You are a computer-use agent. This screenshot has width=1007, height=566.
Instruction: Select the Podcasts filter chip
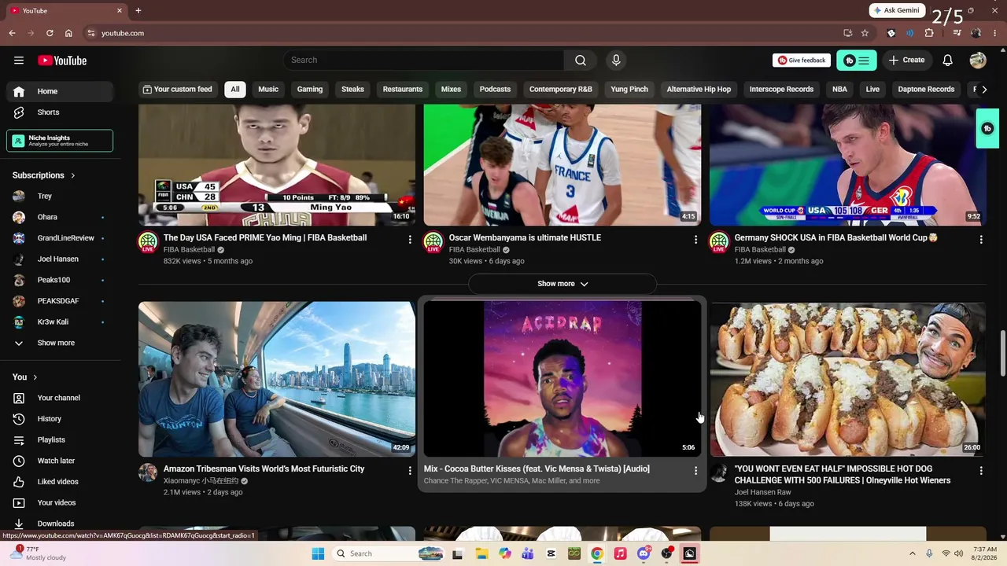click(x=495, y=90)
